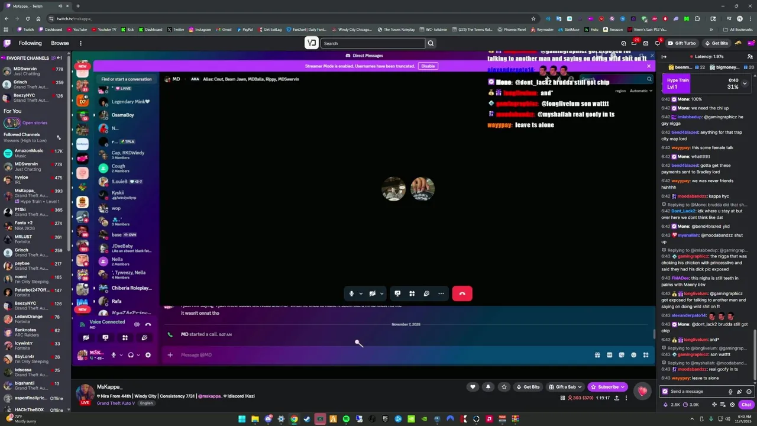
Task: Open the share screen icon in call controls
Action: pos(397,293)
